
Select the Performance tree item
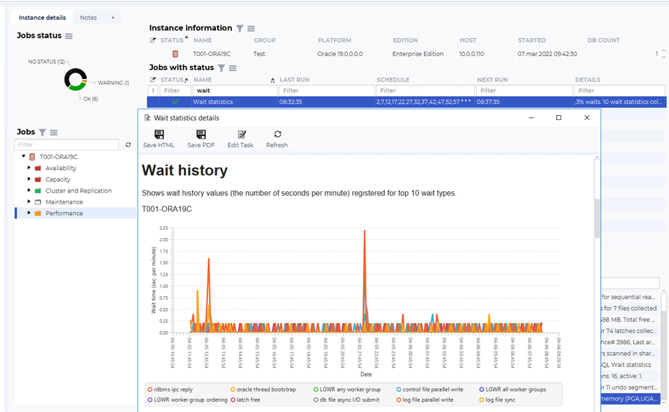click(x=64, y=213)
